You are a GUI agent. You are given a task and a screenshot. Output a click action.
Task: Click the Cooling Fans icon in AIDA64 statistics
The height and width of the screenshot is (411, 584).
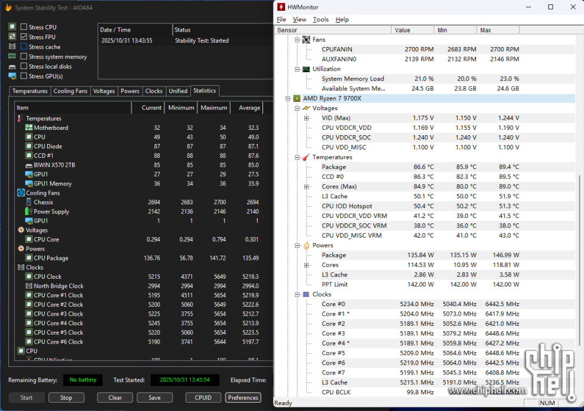(21, 193)
